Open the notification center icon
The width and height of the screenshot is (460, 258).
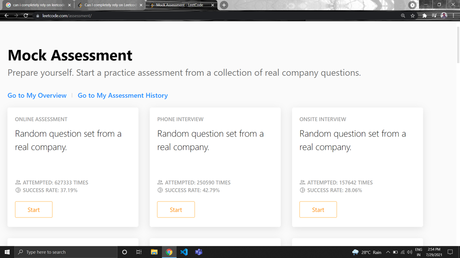(450, 252)
